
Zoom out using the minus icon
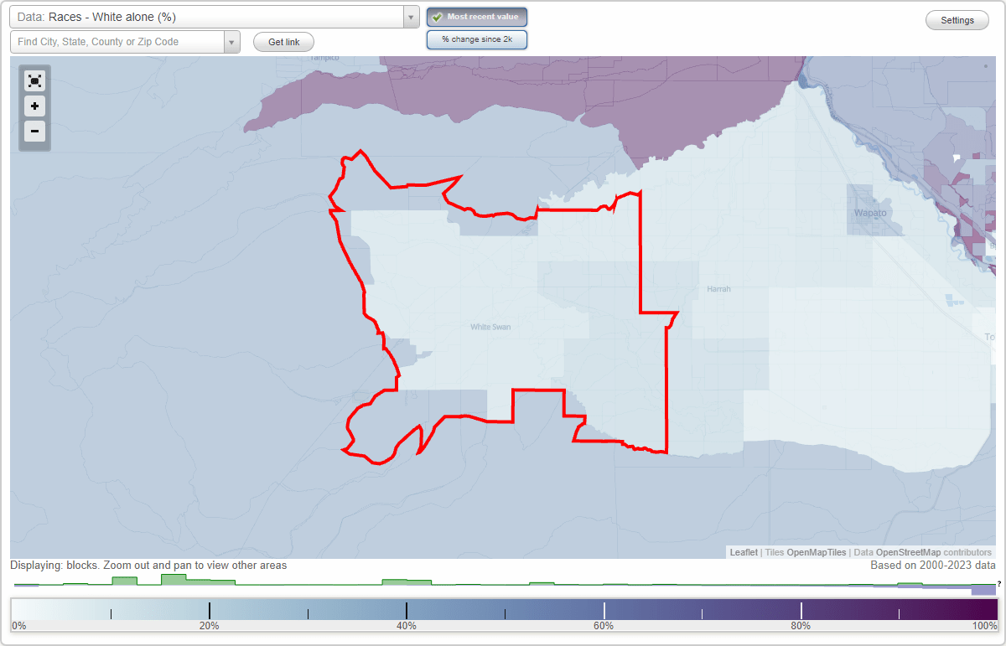(34, 132)
